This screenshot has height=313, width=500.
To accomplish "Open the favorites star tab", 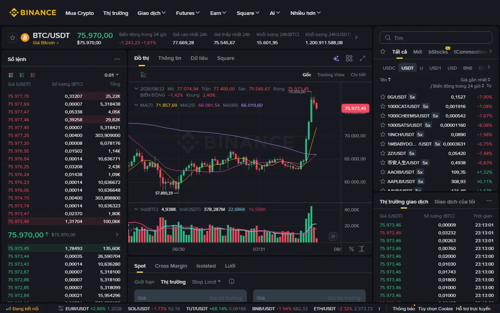I will 384,52.
